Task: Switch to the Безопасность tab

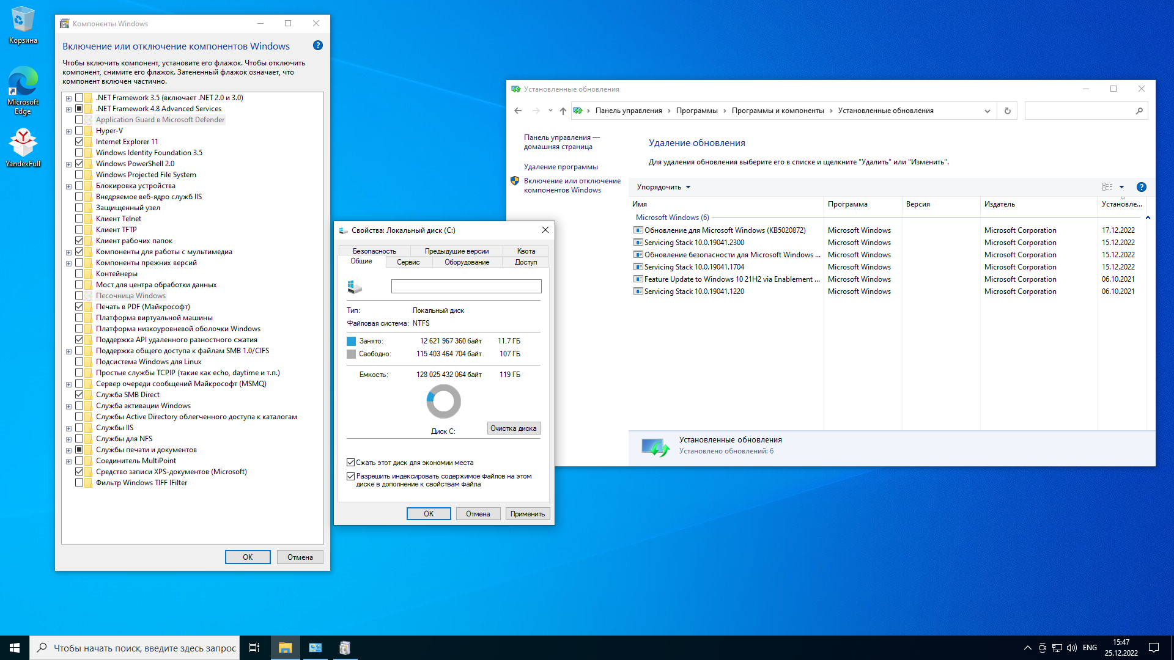Action: tap(374, 251)
